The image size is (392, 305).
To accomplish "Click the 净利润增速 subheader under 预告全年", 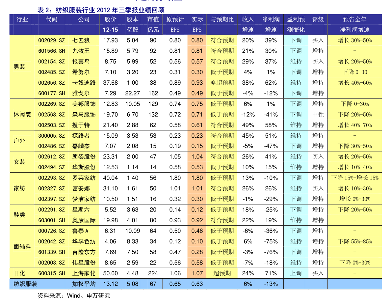I will point(354,30).
